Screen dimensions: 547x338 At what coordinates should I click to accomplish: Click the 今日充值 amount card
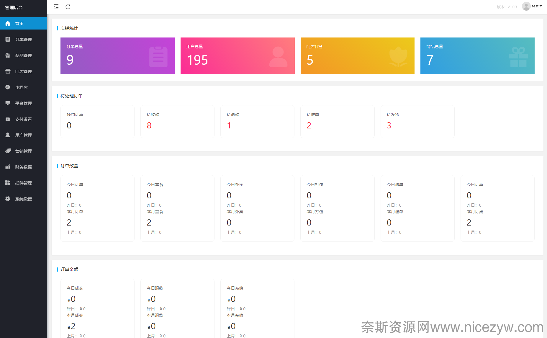coord(257,308)
